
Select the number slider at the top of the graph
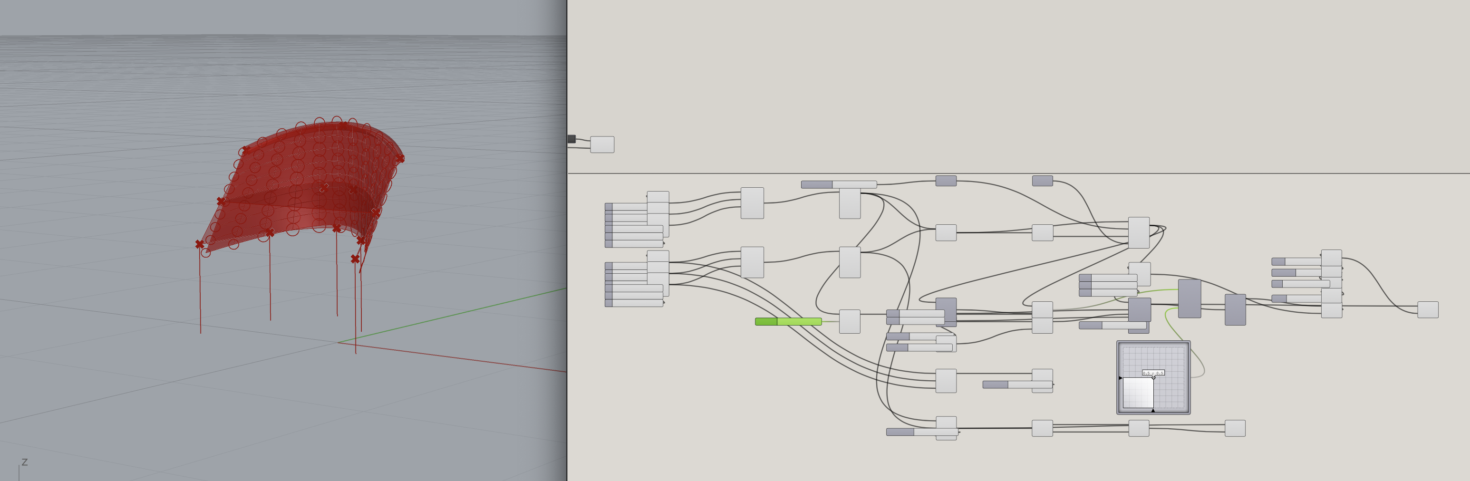pyautogui.click(x=839, y=184)
